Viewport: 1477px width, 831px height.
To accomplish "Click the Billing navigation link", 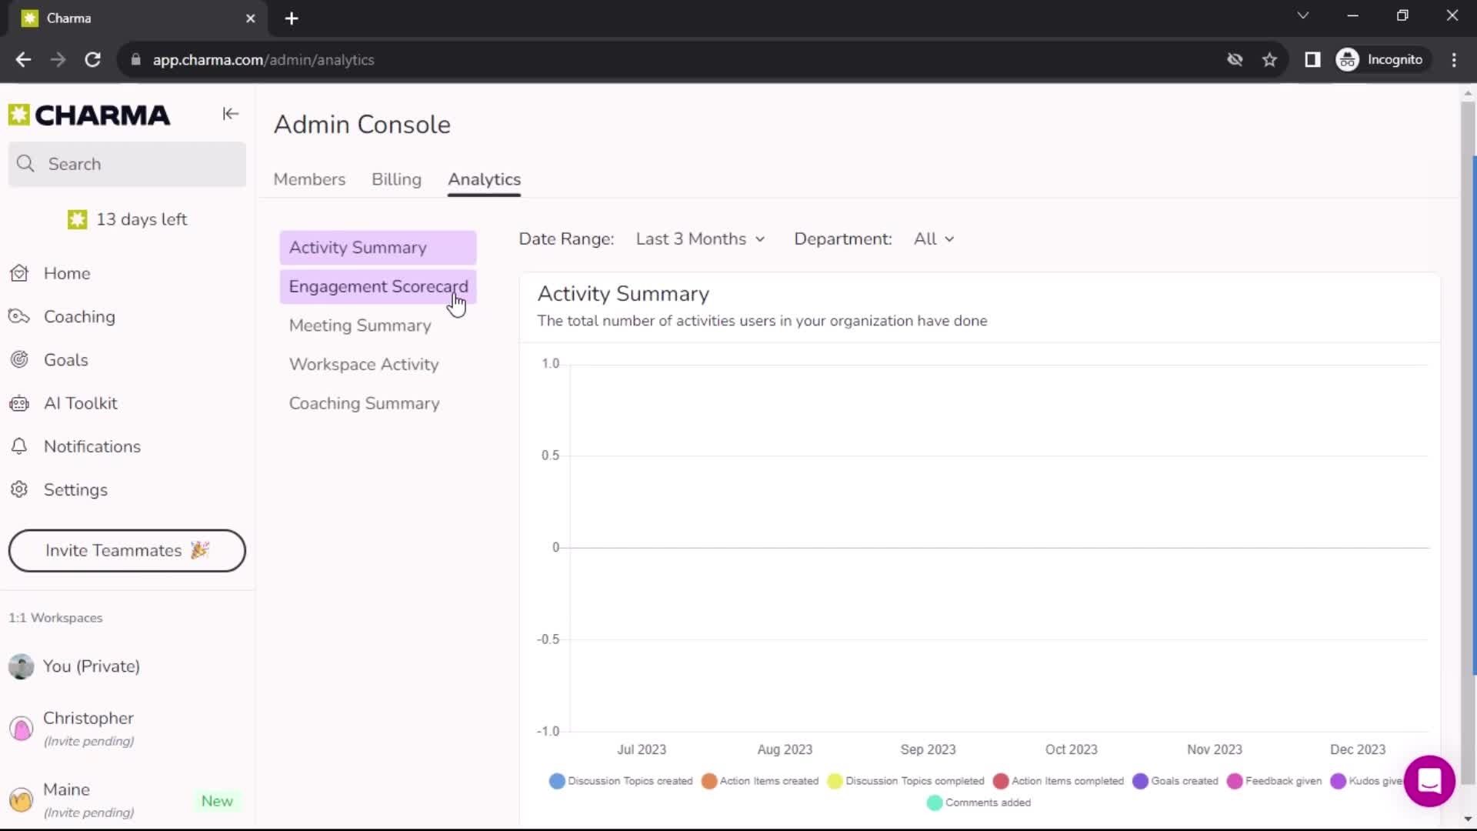I will [x=395, y=179].
